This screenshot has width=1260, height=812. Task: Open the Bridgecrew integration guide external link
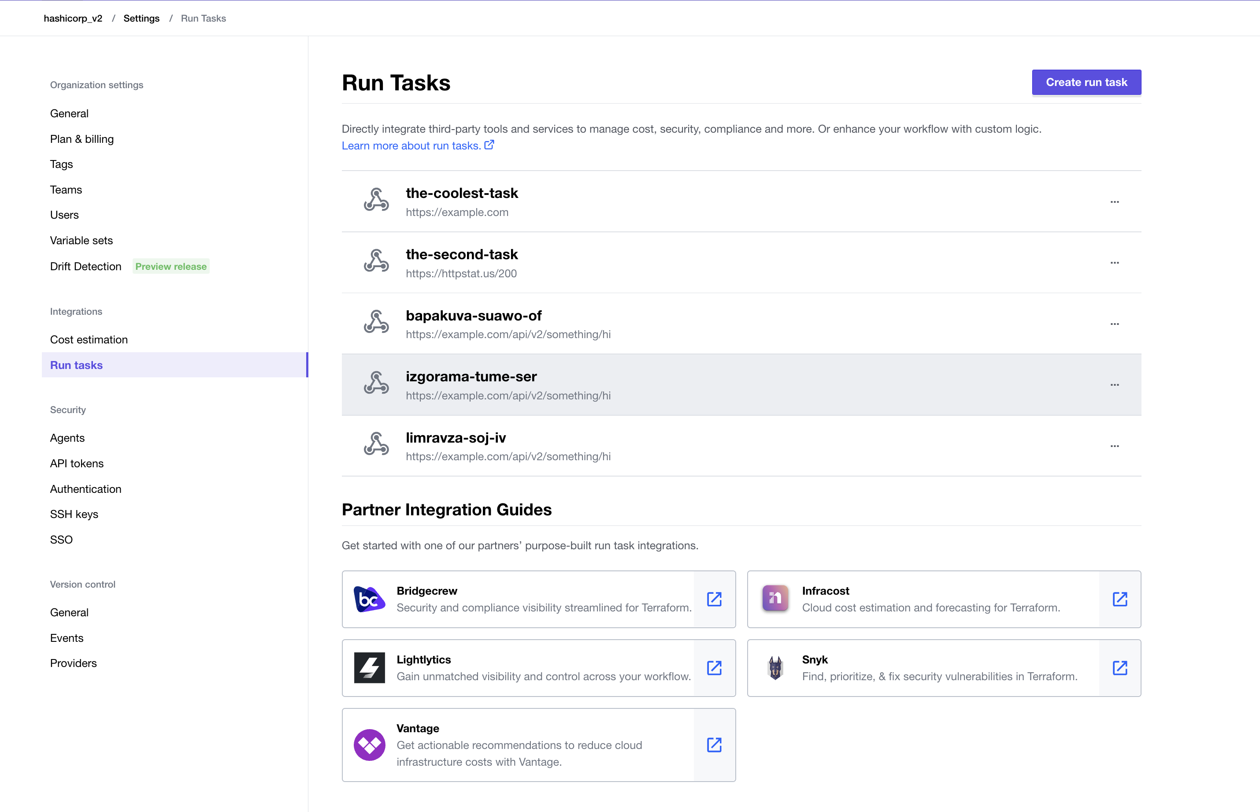[714, 599]
